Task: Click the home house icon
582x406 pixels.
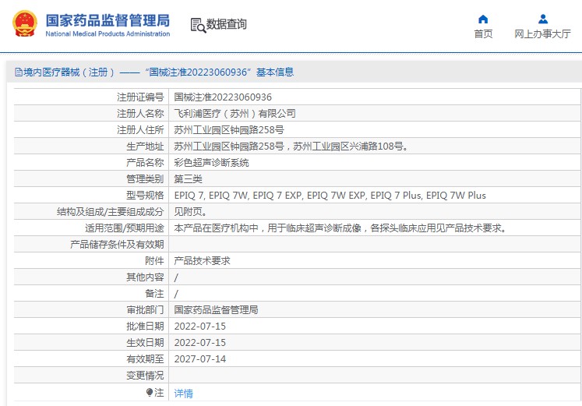Action: click(x=483, y=19)
